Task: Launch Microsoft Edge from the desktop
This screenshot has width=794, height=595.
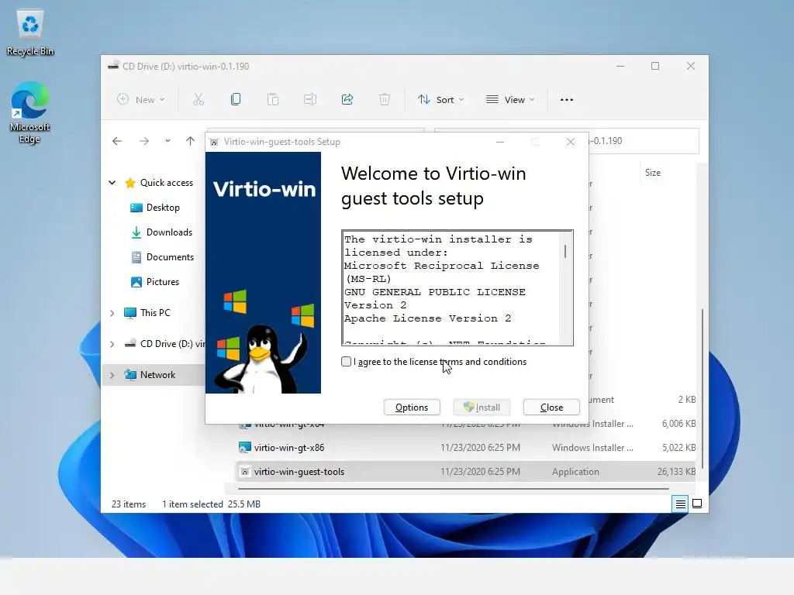Action: 30,112
